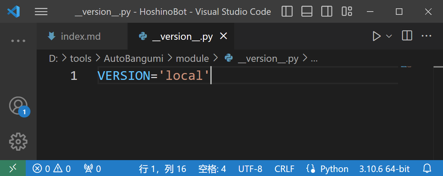Go to line via 行 1, 列 16
Viewport: 443px width, 176px height.
(x=162, y=168)
